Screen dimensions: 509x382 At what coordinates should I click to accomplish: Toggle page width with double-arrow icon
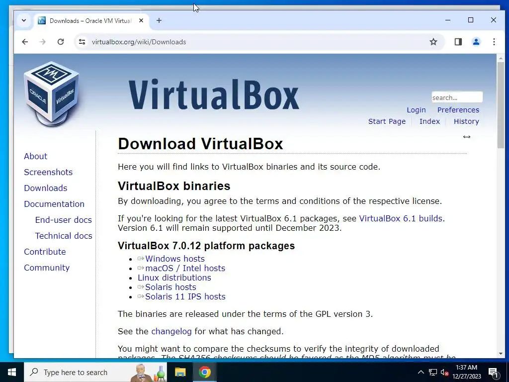tap(466, 137)
